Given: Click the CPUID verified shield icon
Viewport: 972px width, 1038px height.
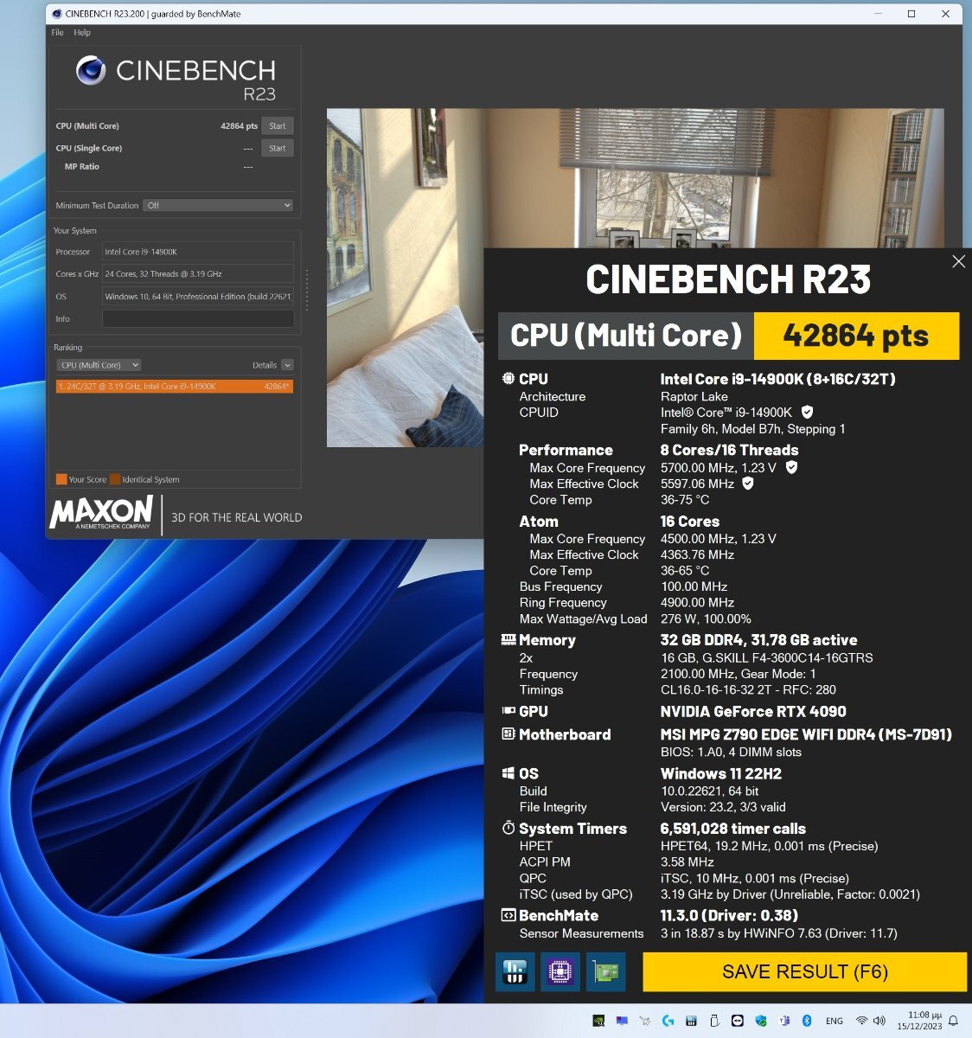Looking at the screenshot, I should pos(807,412).
